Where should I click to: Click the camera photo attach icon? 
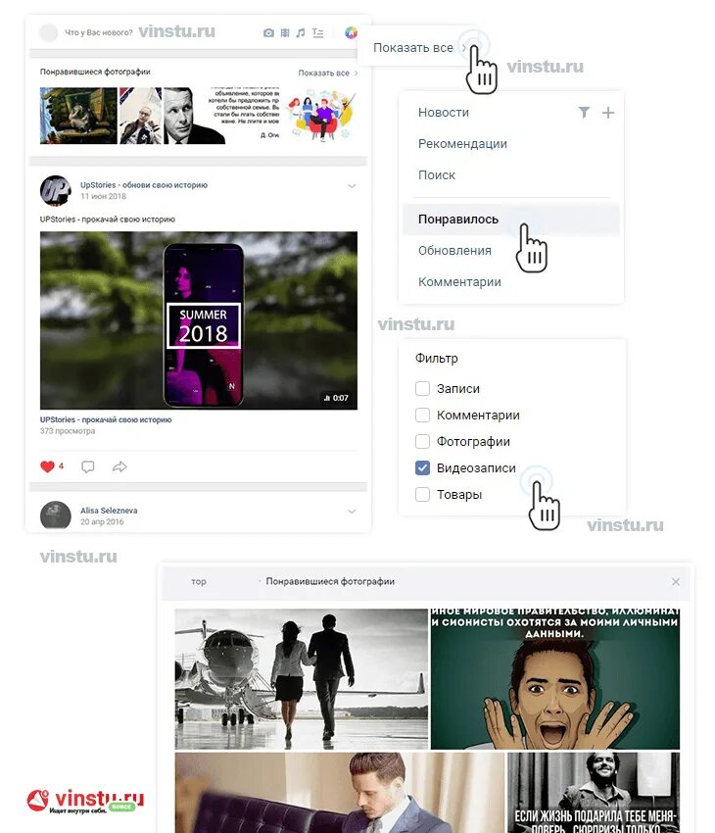[268, 33]
